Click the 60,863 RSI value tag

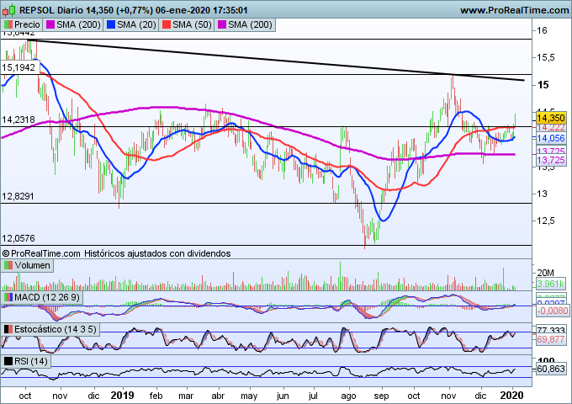pos(551,369)
